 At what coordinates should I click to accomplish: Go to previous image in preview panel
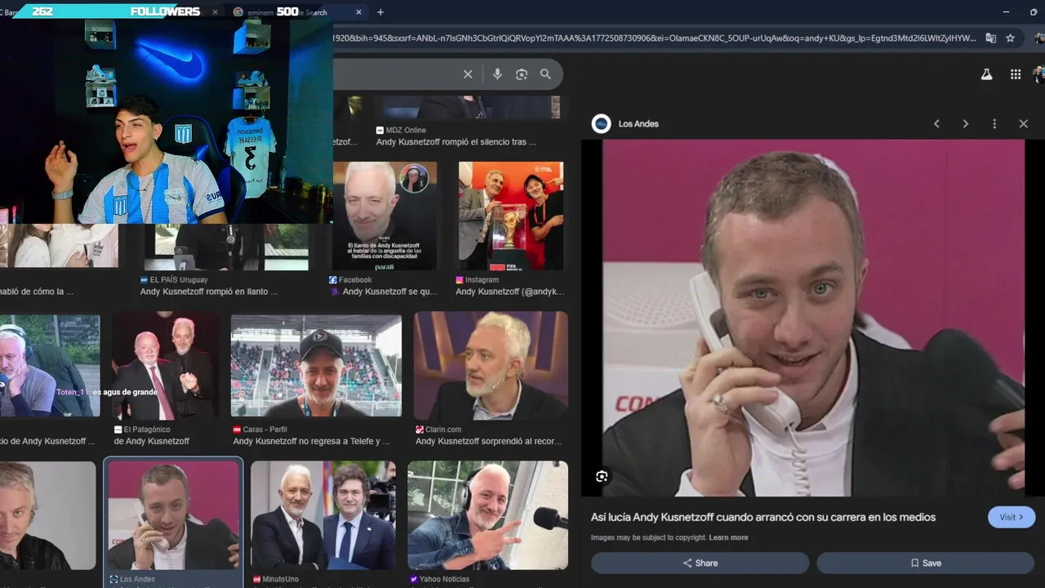point(936,123)
